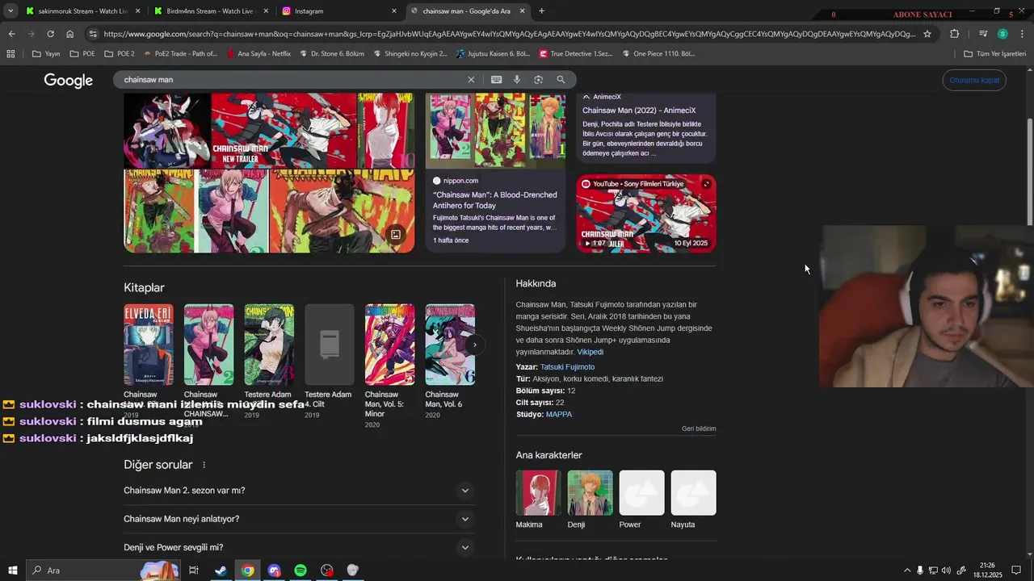Open the on-screen keyboard input tool
1034x581 pixels.
click(x=496, y=80)
